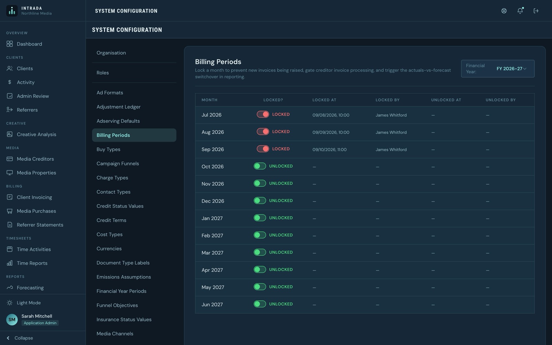Click the Referrers arrow icon

10,110
